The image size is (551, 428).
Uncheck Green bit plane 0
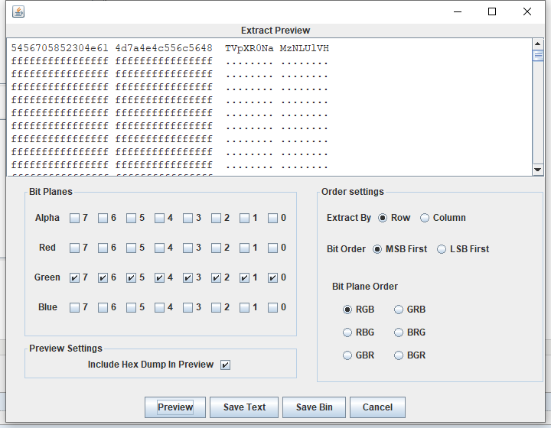click(272, 278)
